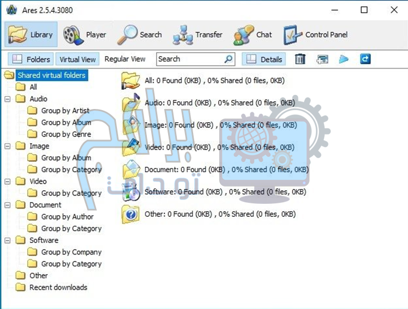Open the Search section
Viewport: 408px width, 309px height.
(140, 35)
